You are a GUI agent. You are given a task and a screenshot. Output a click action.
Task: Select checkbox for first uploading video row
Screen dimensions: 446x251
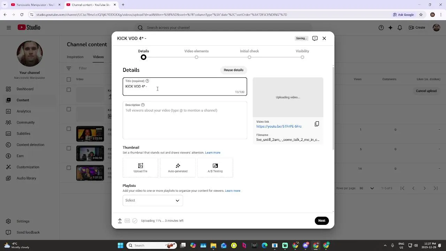coord(69,90)
